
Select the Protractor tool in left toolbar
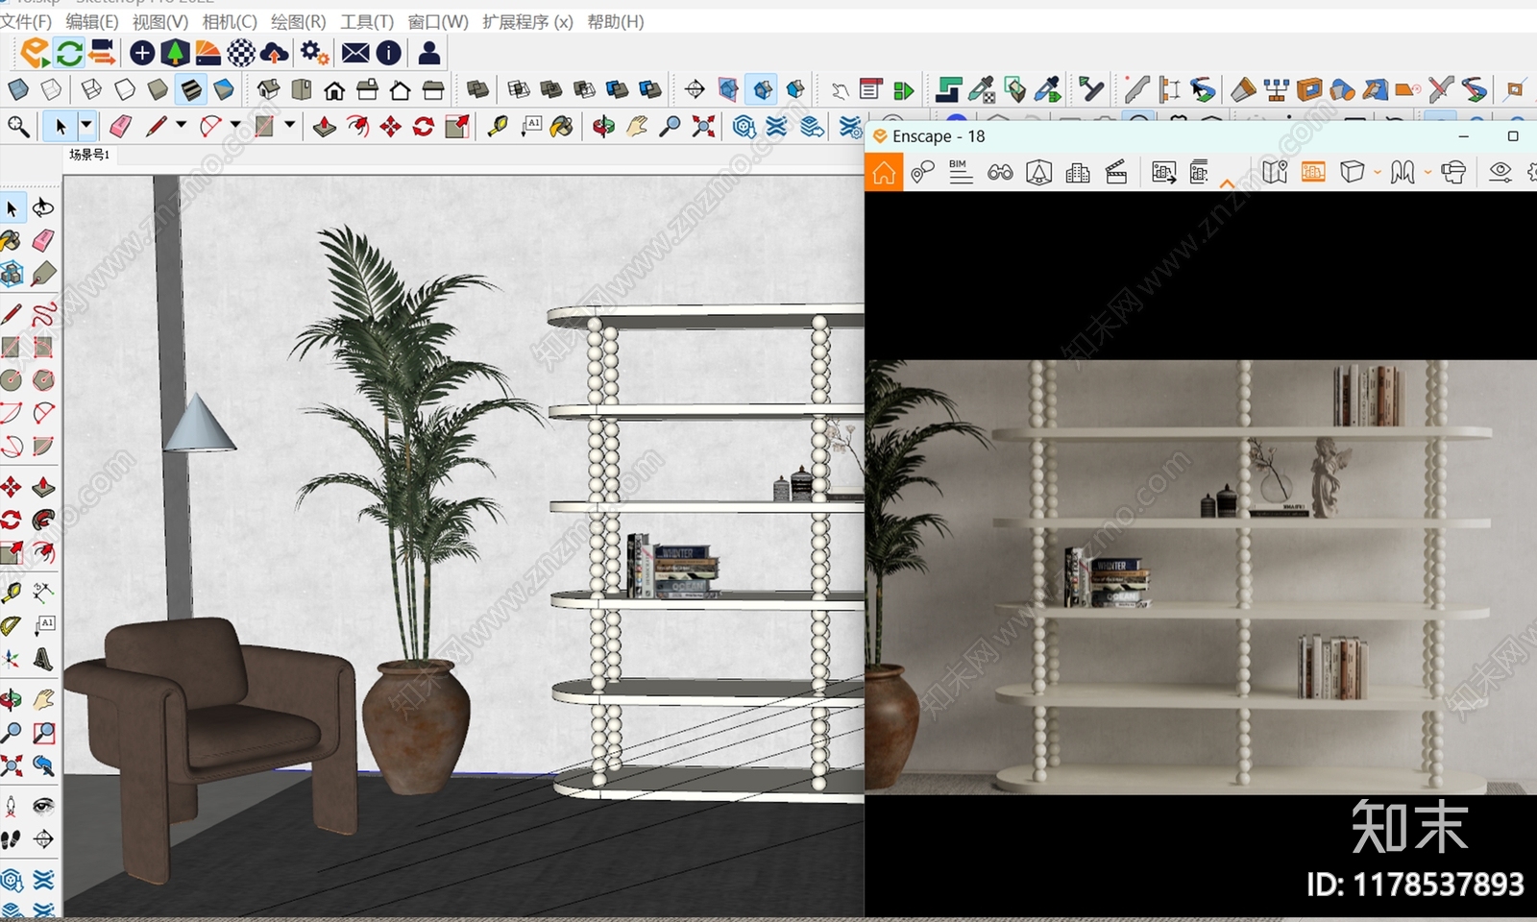[x=11, y=626]
